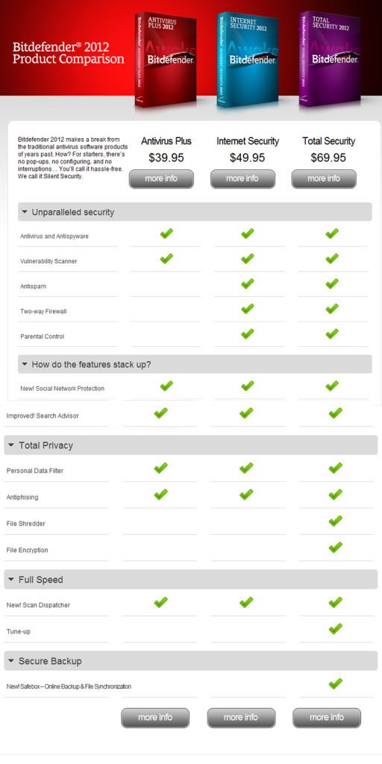Screen dimensions: 382x764
Task: Open more info under Antivirus Plus price
Action: (x=161, y=179)
